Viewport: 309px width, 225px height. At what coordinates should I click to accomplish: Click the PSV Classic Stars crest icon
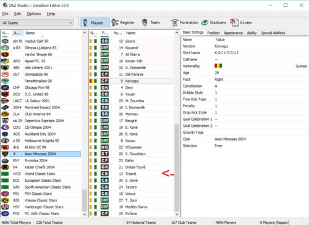click(x=5, y=194)
